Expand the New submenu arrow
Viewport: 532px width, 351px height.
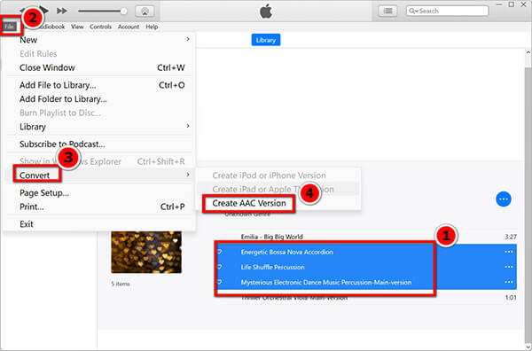(188, 39)
